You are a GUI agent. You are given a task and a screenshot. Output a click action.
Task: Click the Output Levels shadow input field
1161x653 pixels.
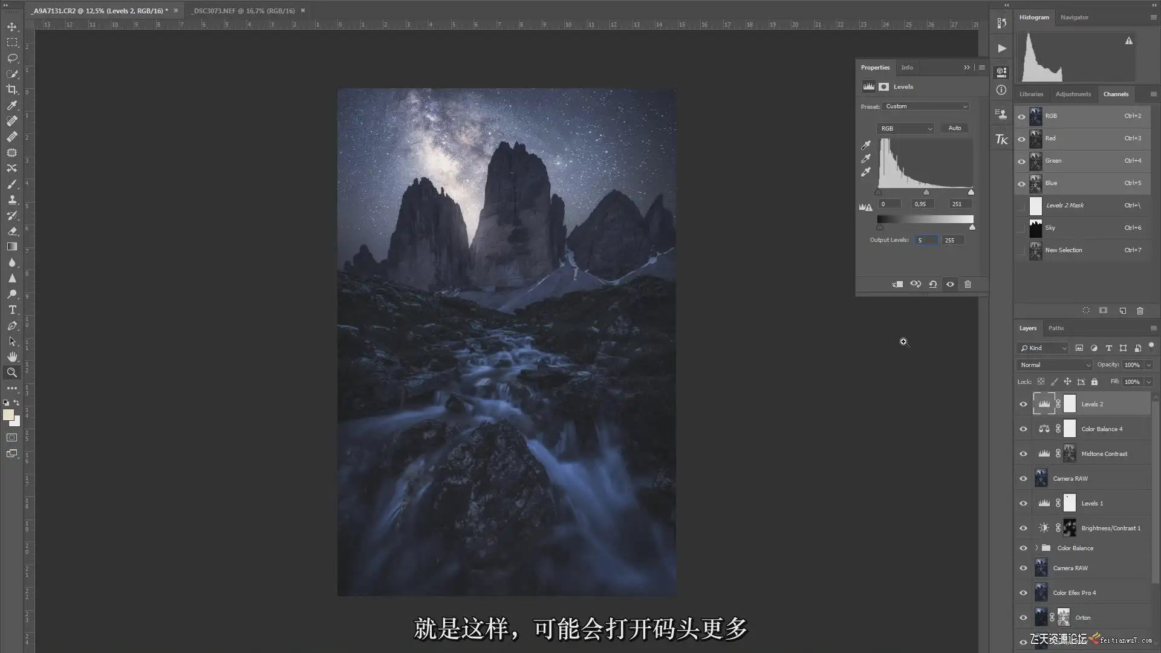coord(926,240)
